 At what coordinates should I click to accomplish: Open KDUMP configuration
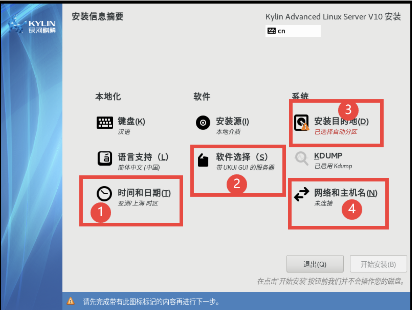click(x=328, y=156)
